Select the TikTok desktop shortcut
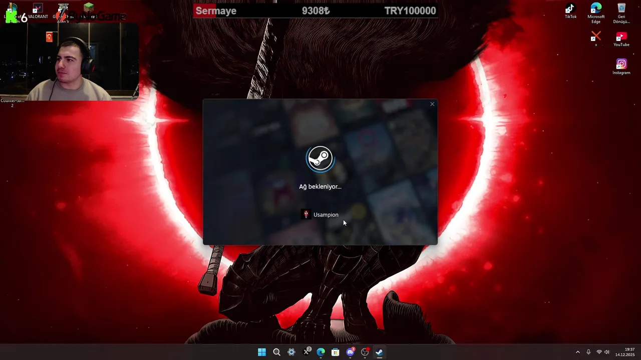641x360 pixels. (x=570, y=11)
